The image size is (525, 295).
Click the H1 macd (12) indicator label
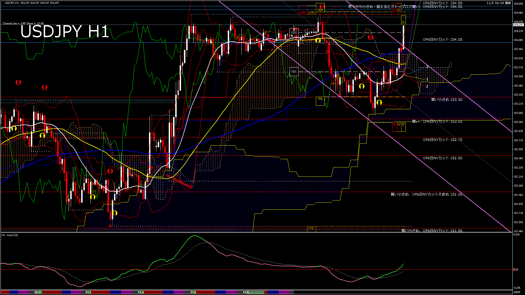click(10, 235)
